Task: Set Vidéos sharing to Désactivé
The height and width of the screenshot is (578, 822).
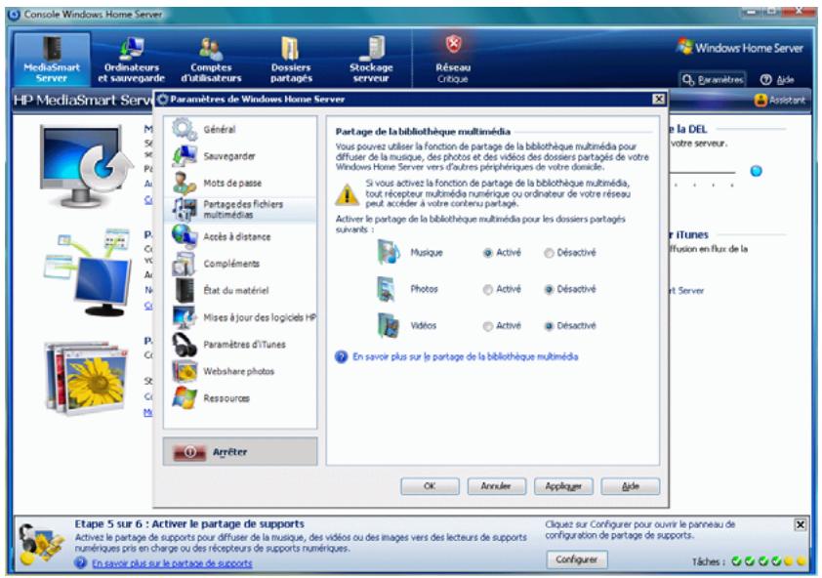Action: 549,326
